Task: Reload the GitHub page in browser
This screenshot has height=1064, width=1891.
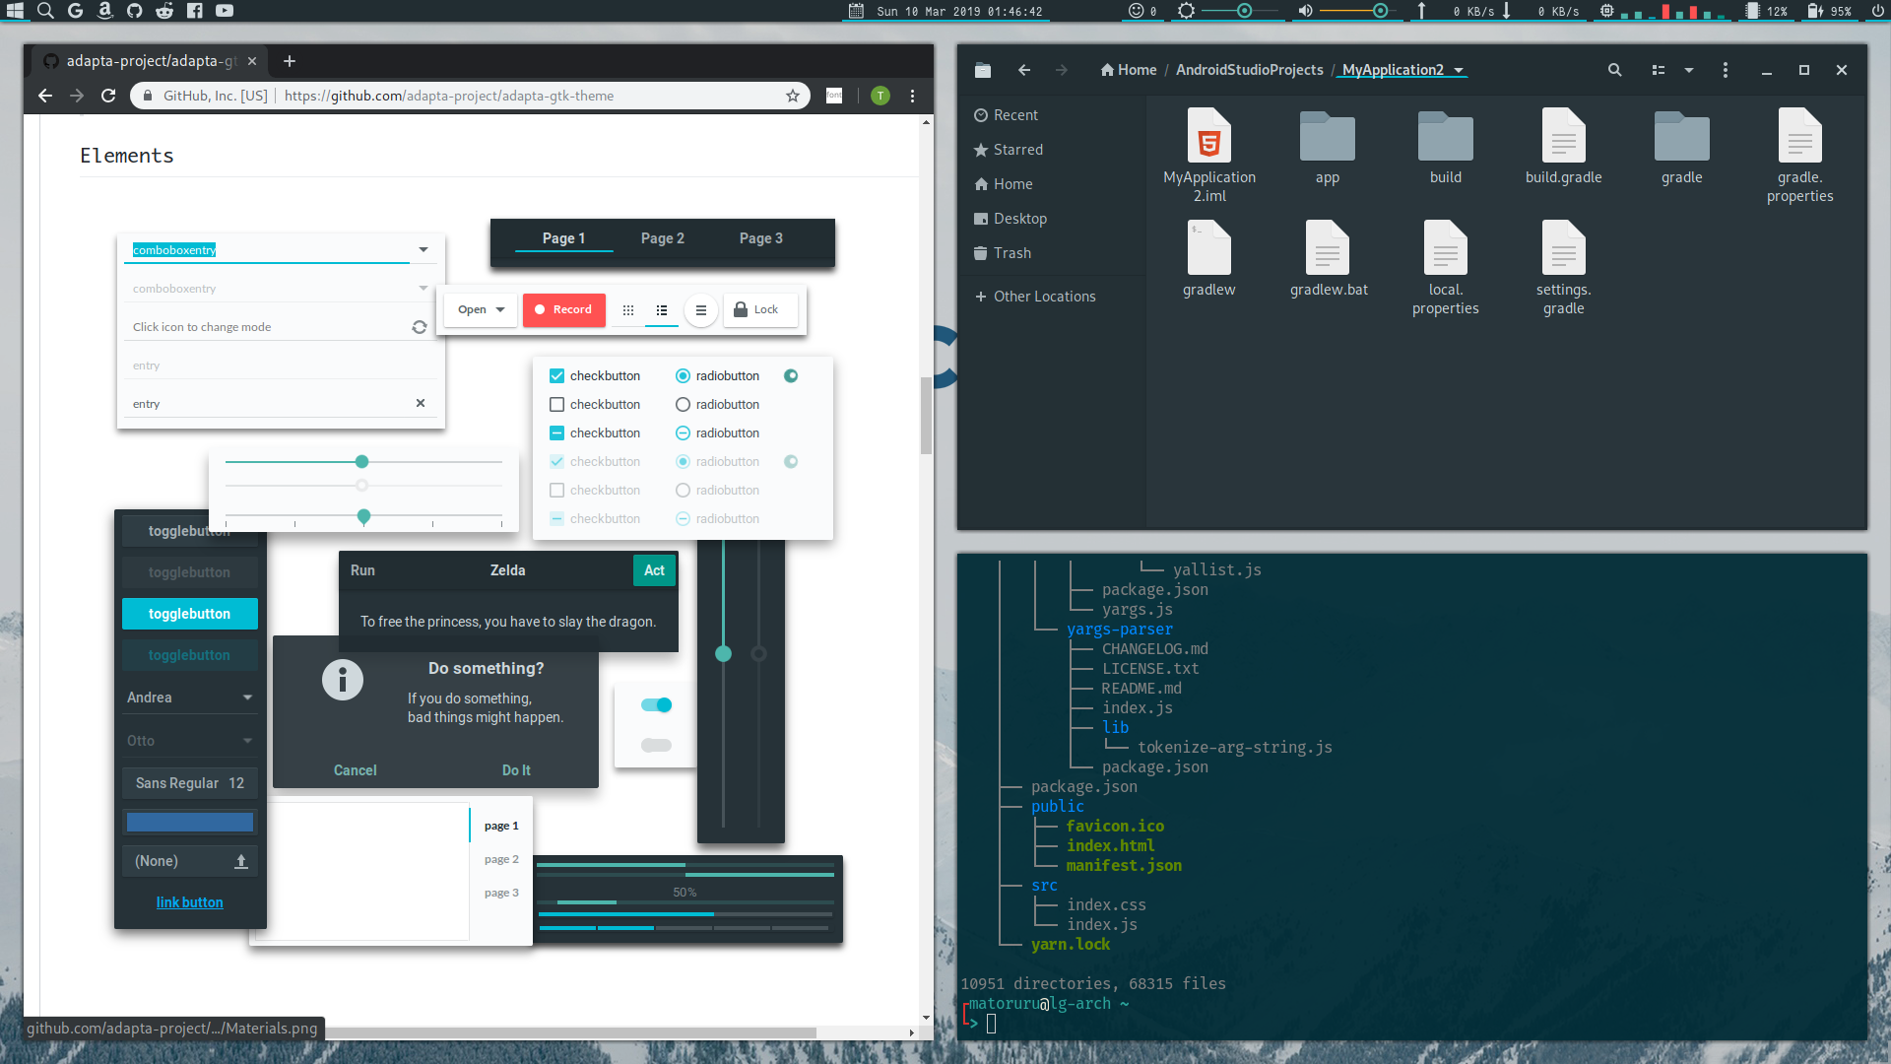Action: tap(108, 96)
